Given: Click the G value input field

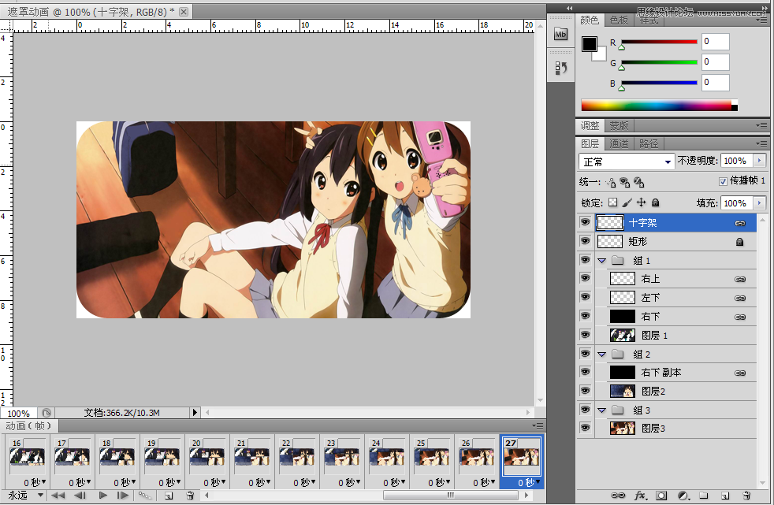Looking at the screenshot, I should coord(715,61).
